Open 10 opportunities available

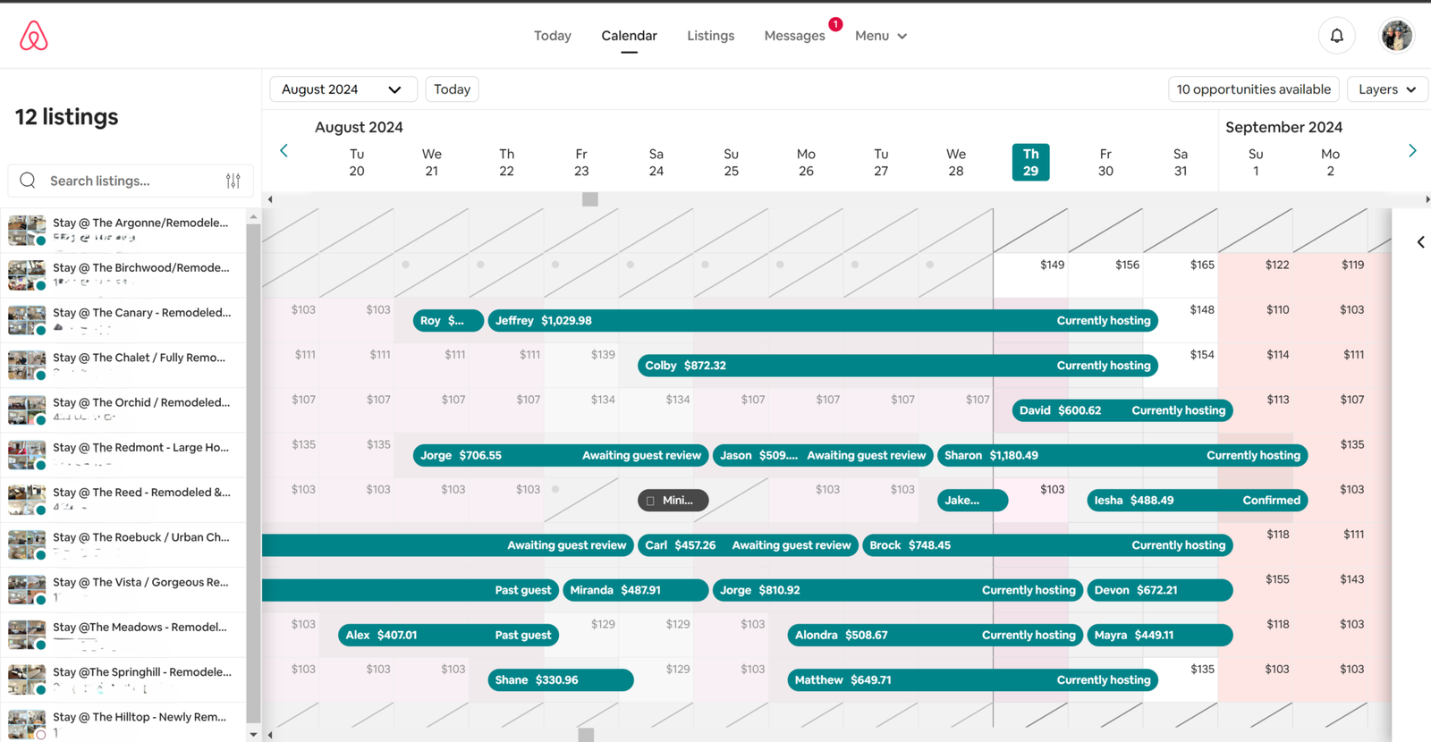coord(1253,89)
